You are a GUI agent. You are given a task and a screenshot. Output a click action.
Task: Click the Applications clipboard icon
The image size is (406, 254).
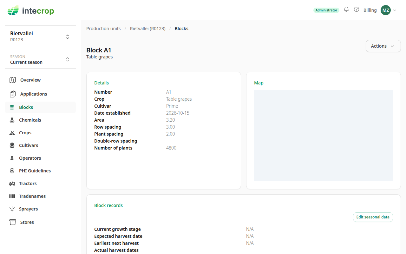[x=13, y=94]
